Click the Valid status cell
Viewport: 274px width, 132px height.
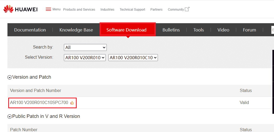tap(244, 102)
